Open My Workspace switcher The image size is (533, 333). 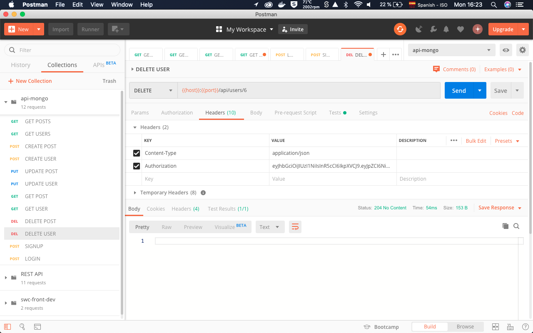(x=245, y=29)
